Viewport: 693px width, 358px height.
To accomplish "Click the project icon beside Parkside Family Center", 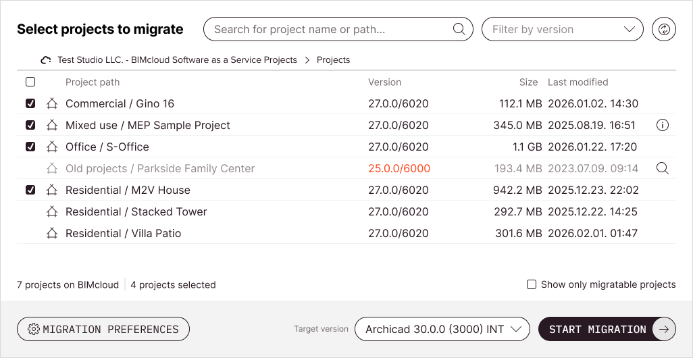I will click(x=52, y=168).
